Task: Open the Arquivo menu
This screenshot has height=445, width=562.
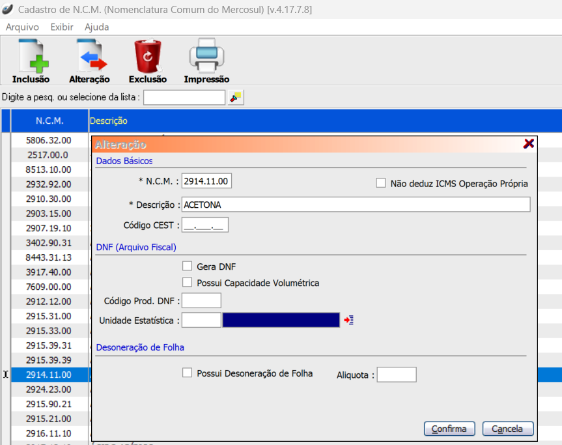Action: coord(22,27)
